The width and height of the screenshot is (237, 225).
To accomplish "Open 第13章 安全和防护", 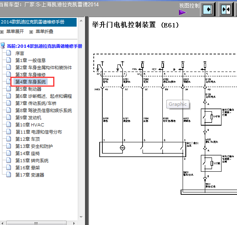I will [34, 146].
